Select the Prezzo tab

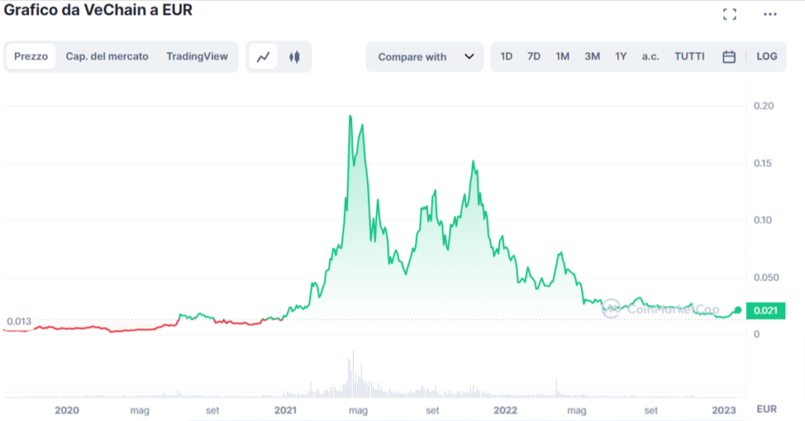tap(31, 57)
